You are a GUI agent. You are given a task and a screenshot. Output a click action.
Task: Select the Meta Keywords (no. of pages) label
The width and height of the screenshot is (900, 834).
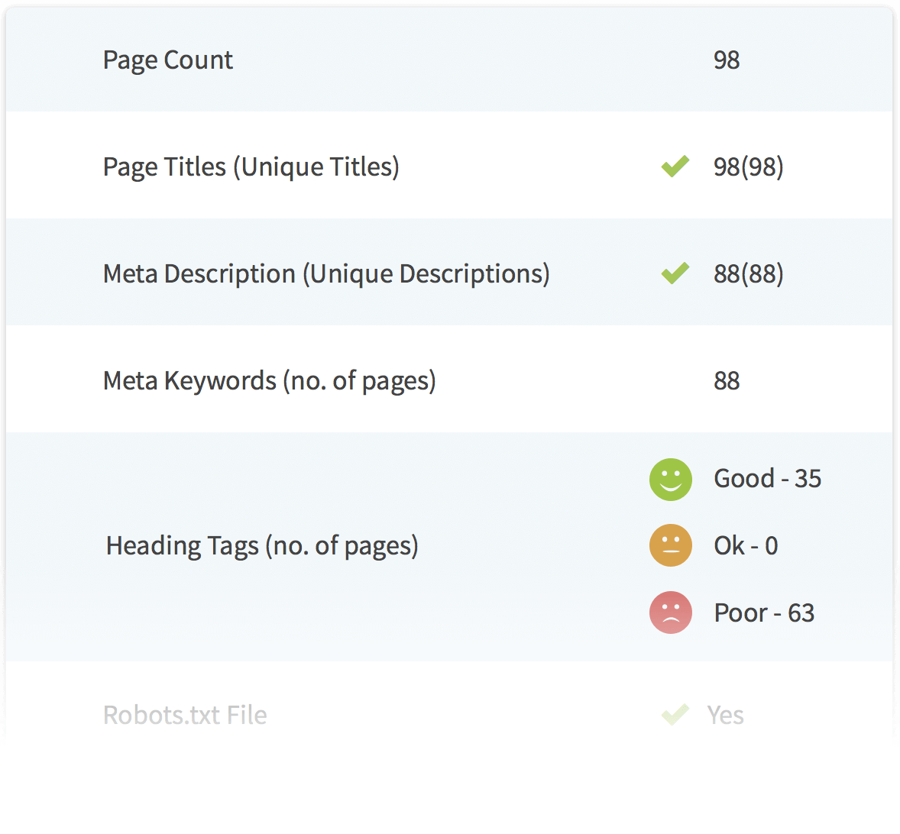coord(269,381)
